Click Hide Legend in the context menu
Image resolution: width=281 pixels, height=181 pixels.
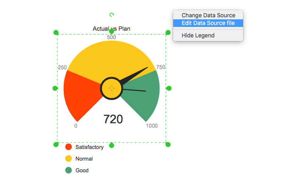pos(198,35)
